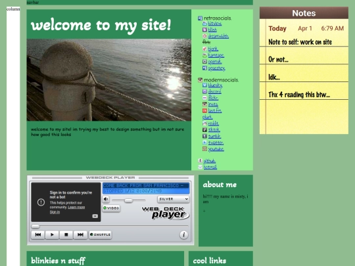Click 'Note to self: work on site' note
Viewport: 355px width, 266px height.
point(300,42)
